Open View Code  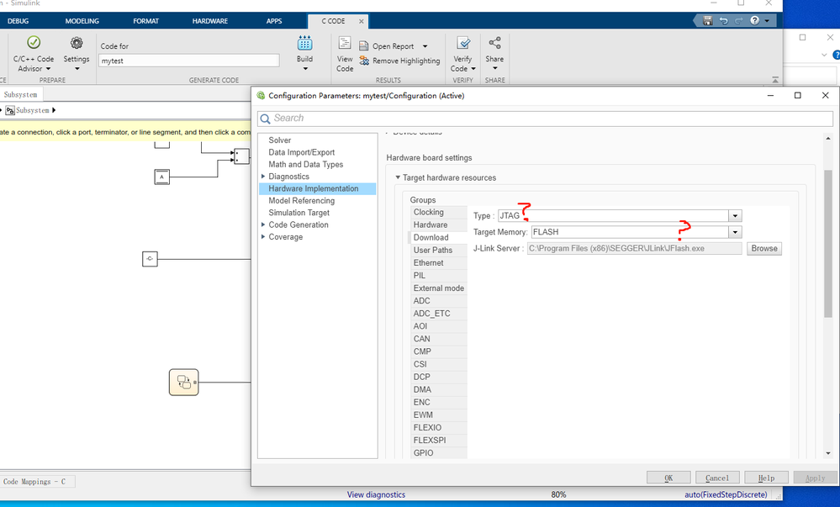click(x=345, y=54)
